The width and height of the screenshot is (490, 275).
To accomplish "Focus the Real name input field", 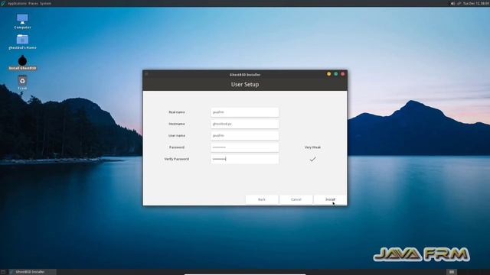I will [x=245, y=112].
